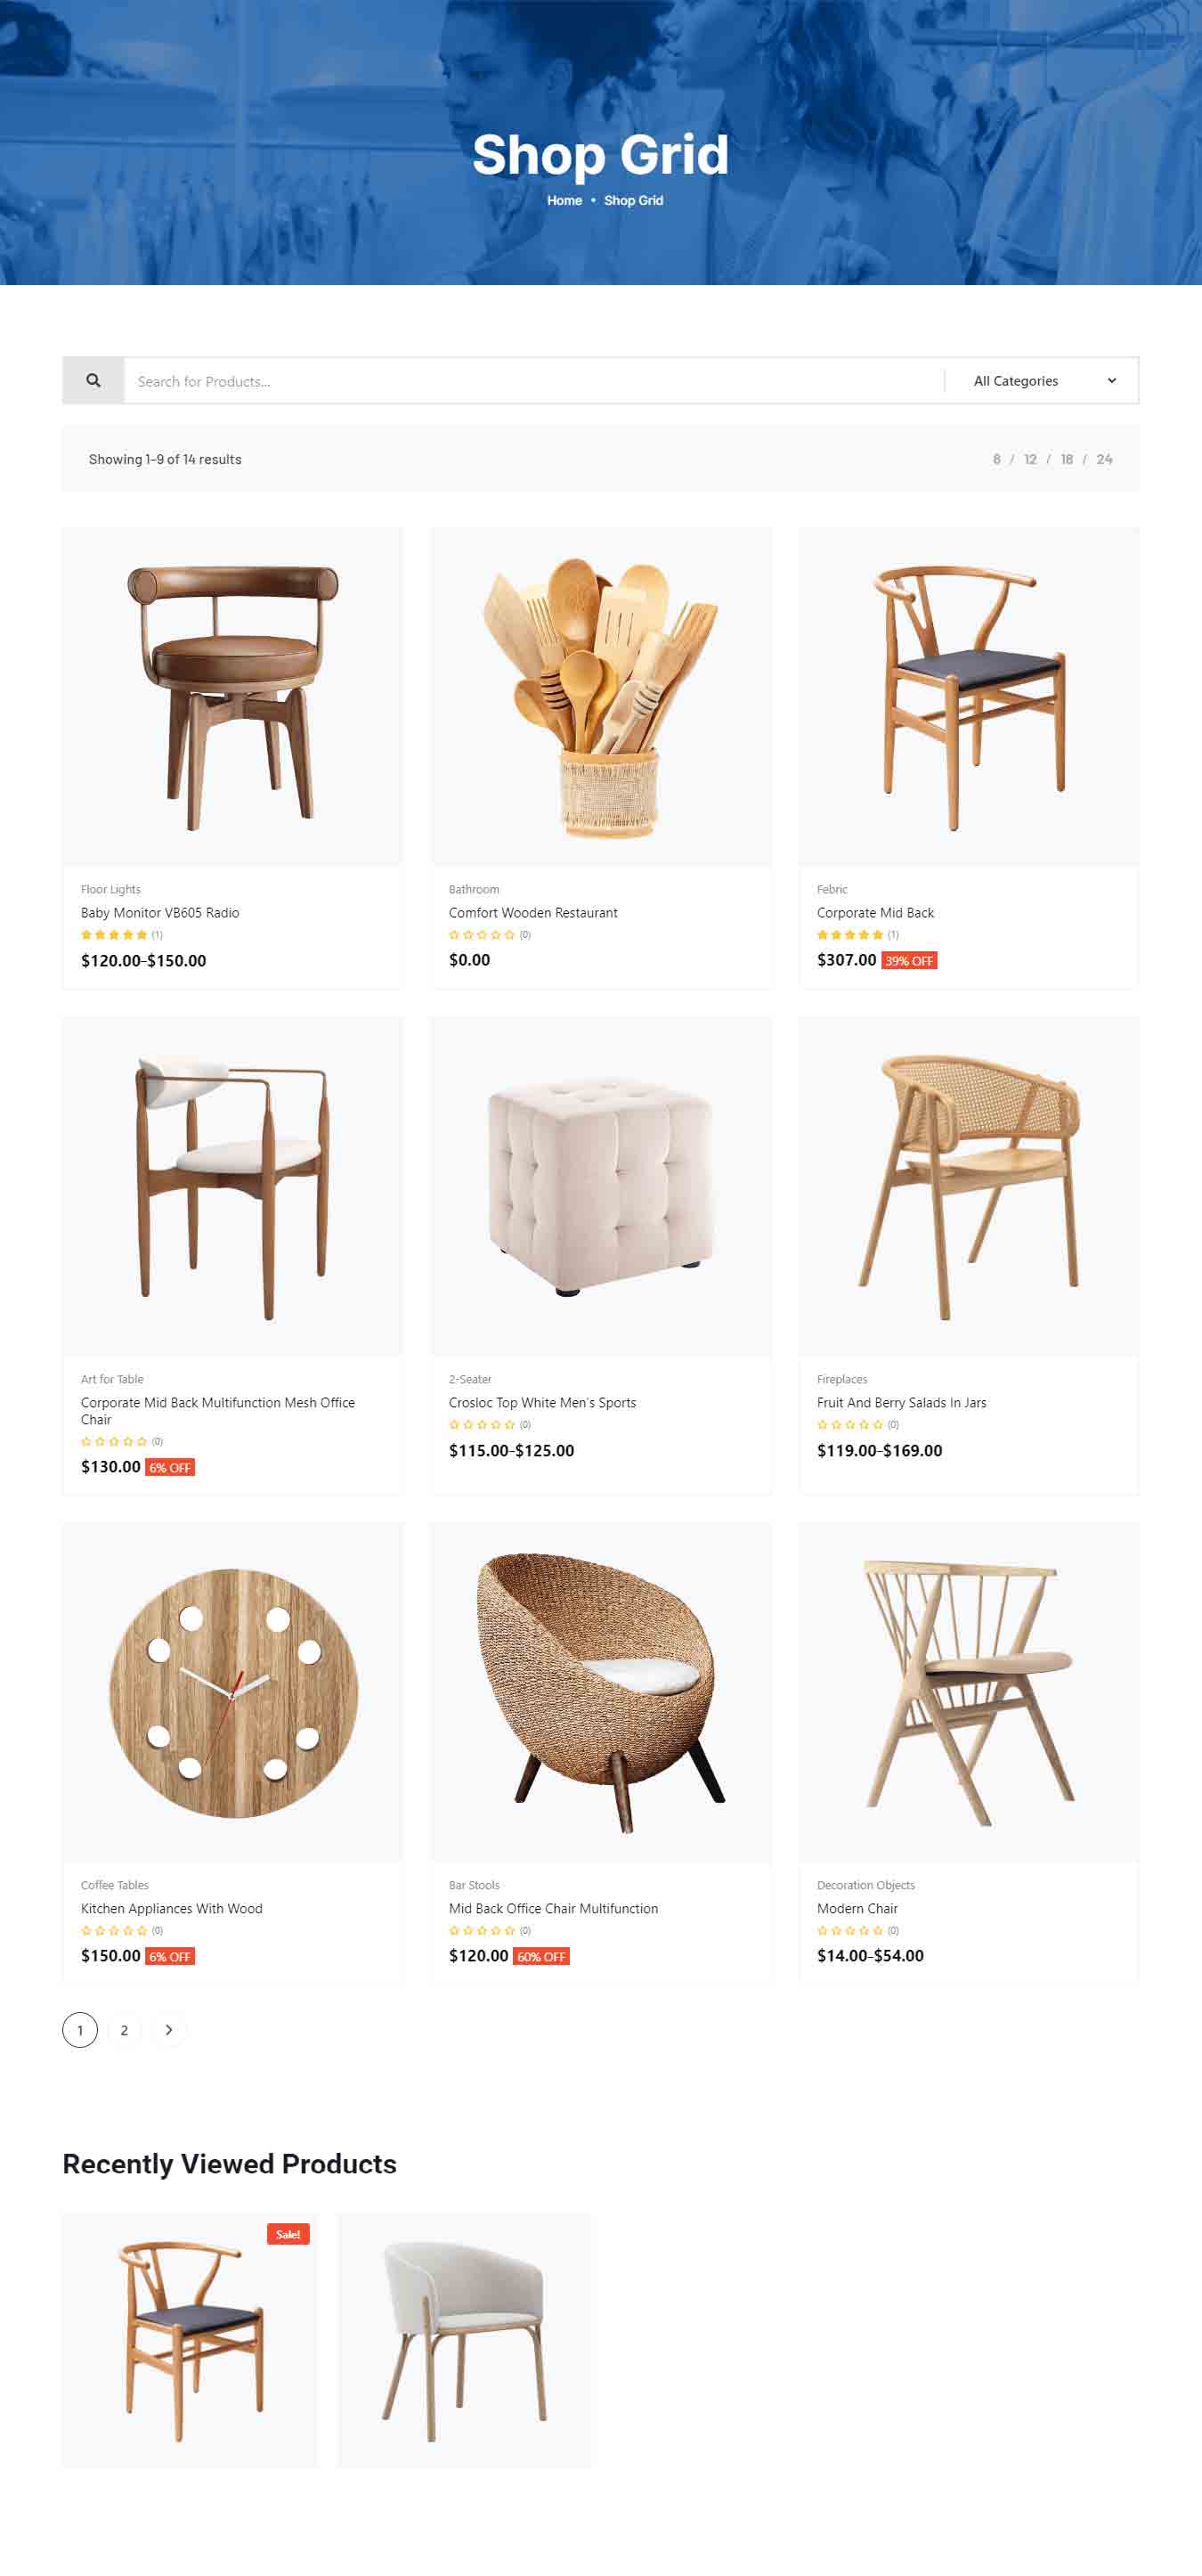Open the Baby Monitor VB605 Radio product

160,912
